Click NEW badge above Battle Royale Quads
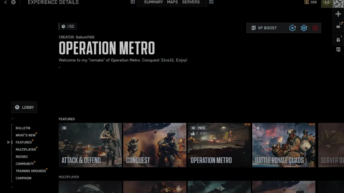 coord(312,124)
